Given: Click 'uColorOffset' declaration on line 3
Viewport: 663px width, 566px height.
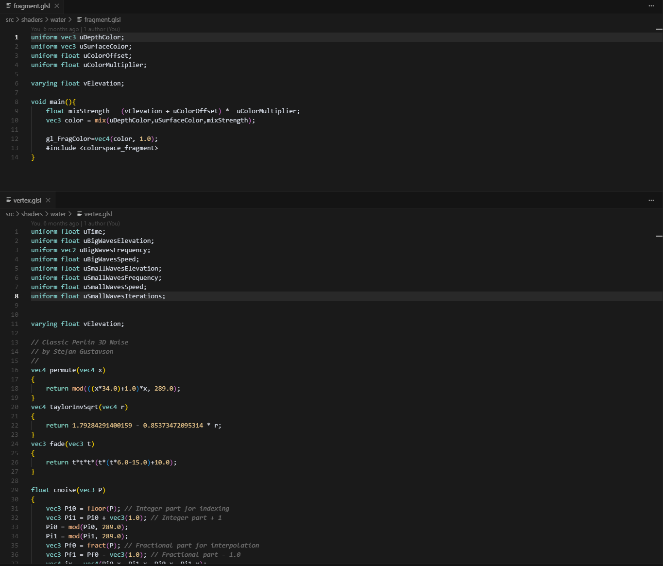Looking at the screenshot, I should (x=106, y=56).
